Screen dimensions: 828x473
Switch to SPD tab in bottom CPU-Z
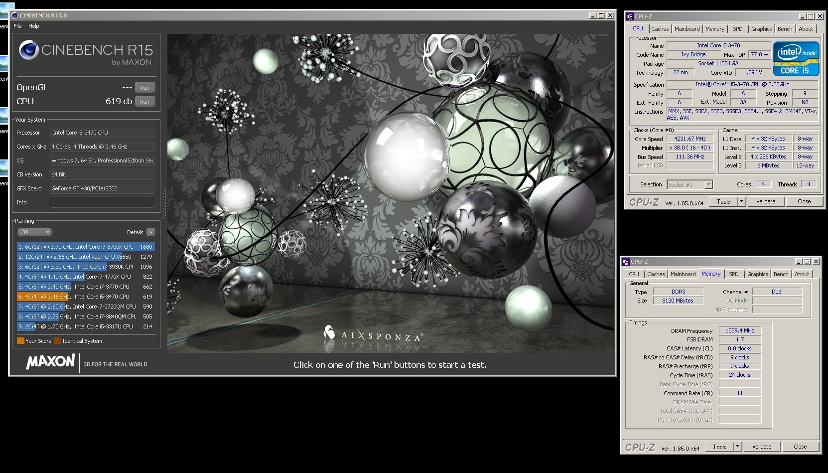(733, 274)
